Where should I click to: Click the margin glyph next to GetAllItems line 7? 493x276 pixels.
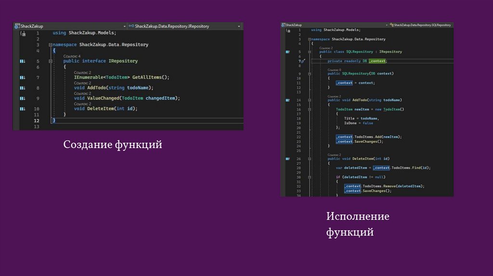22,77
